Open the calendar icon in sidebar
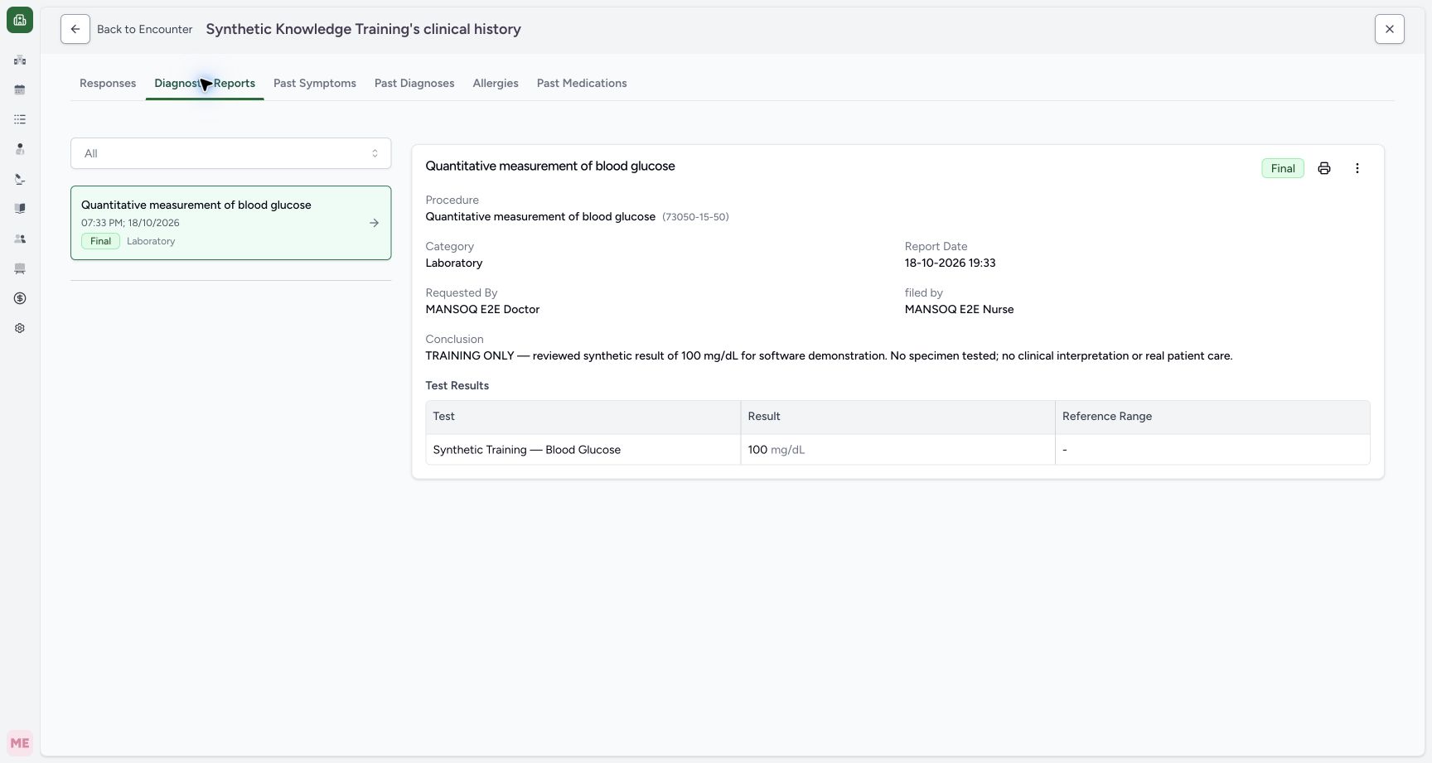 tap(20, 89)
